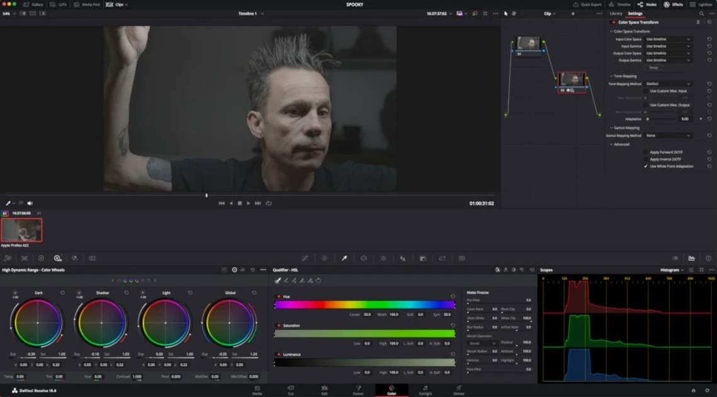Search the effects library with magnifier icon
This screenshot has width=717, height=397.
tap(701, 14)
